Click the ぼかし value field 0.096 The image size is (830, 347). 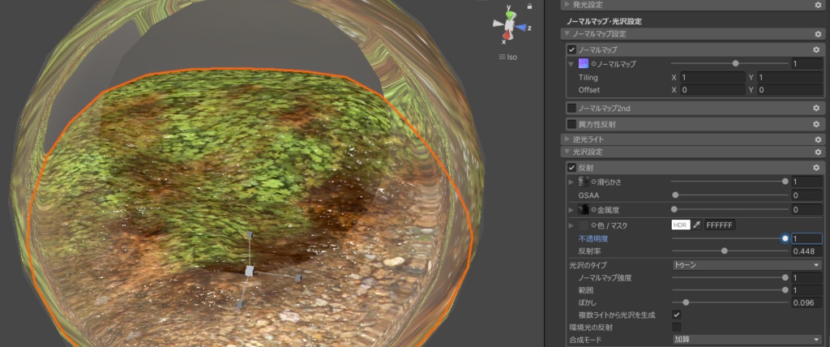point(806,303)
